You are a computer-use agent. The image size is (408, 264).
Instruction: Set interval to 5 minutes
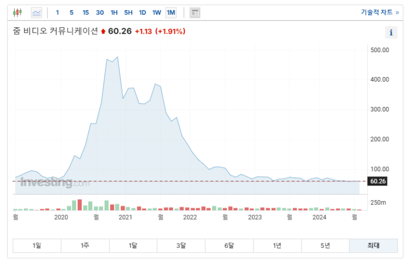tap(71, 13)
